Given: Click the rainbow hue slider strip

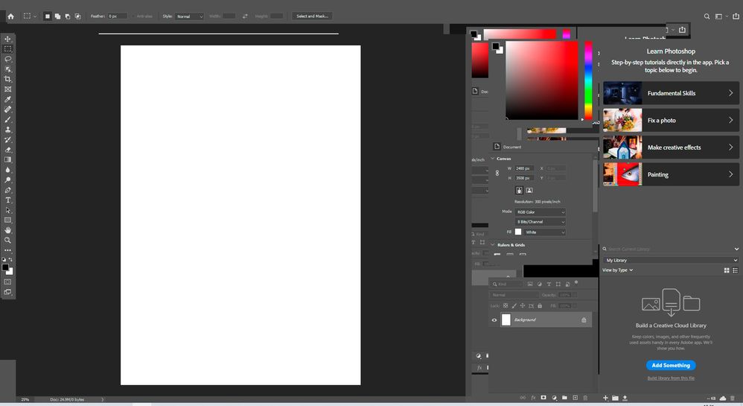Looking at the screenshot, I should click(588, 80).
